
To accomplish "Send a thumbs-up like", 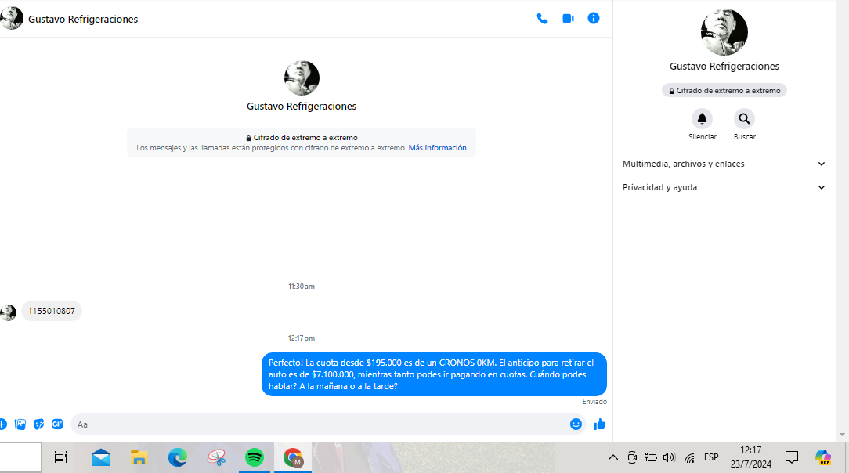I will pos(599,424).
